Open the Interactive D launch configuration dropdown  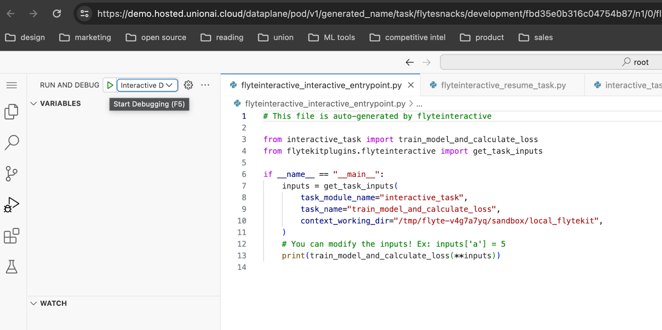[x=147, y=85]
